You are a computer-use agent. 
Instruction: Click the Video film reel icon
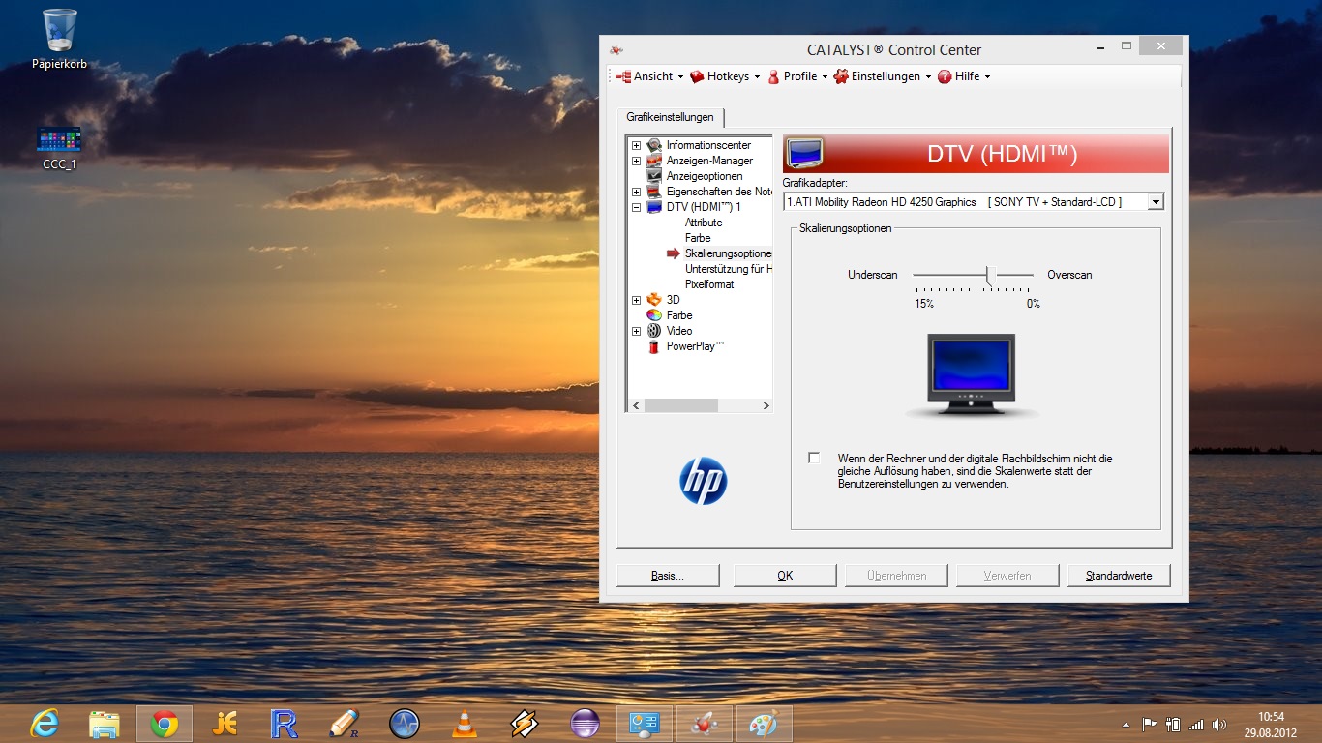(x=654, y=331)
